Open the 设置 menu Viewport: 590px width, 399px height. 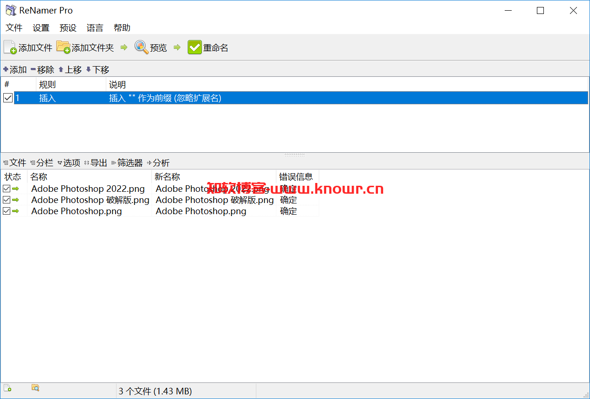[x=41, y=28]
